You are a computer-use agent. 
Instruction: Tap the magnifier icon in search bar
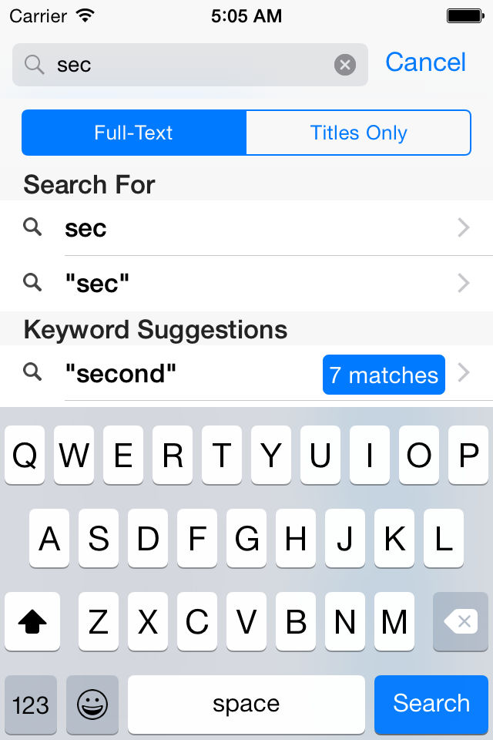click(x=35, y=65)
